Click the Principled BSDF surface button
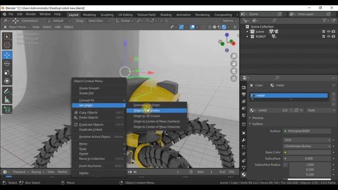This screenshot has height=190, width=338. coord(307,131)
